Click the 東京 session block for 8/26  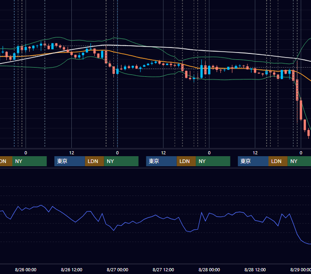[x=70, y=161]
